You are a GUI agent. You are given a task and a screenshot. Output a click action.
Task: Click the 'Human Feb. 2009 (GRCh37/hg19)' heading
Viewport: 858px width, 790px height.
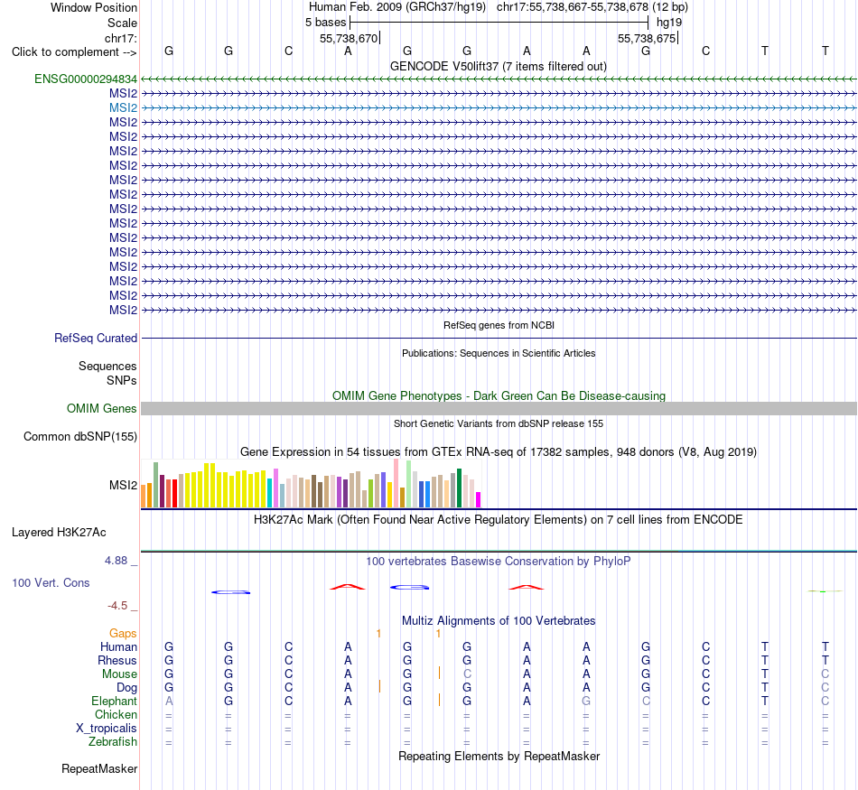pyautogui.click(x=397, y=7)
